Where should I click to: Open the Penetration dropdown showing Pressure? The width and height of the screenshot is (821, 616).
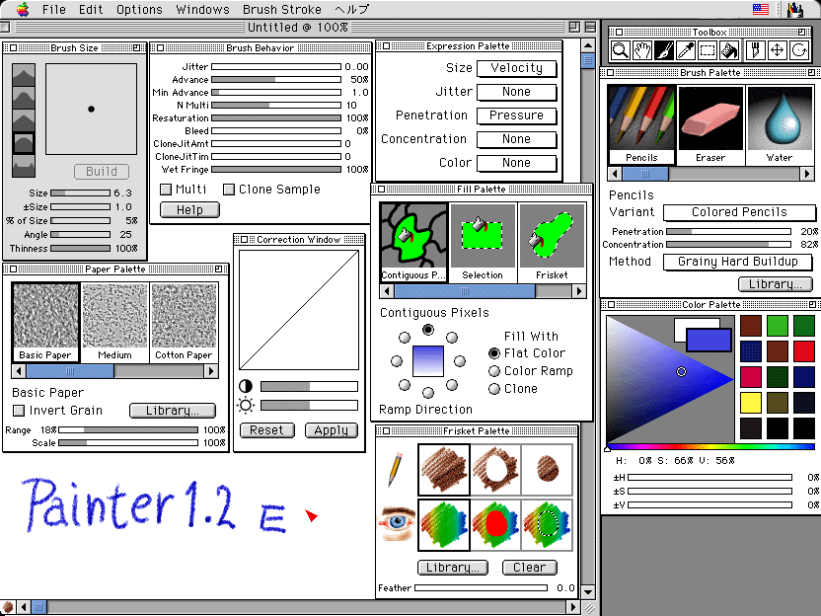[x=517, y=115]
